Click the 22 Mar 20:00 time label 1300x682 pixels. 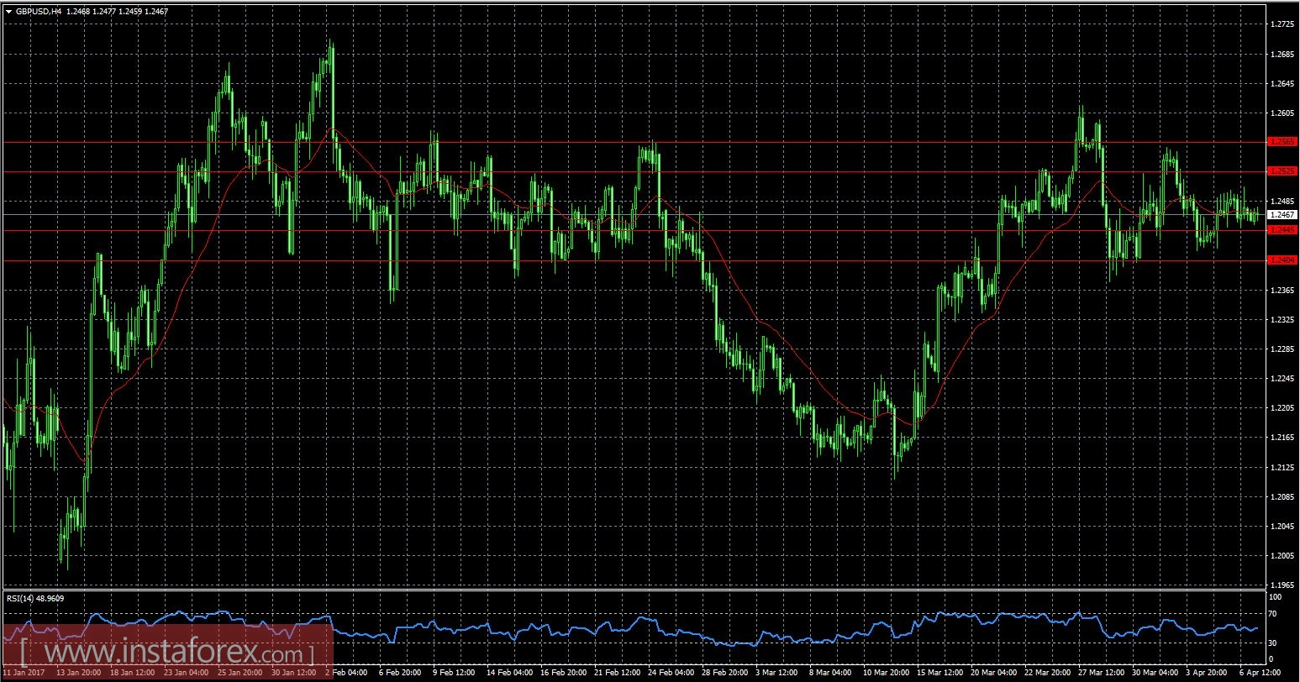(x=1047, y=673)
